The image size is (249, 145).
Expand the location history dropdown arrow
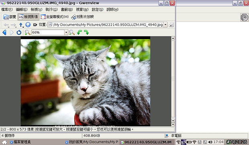pyautogui.click(x=165, y=25)
